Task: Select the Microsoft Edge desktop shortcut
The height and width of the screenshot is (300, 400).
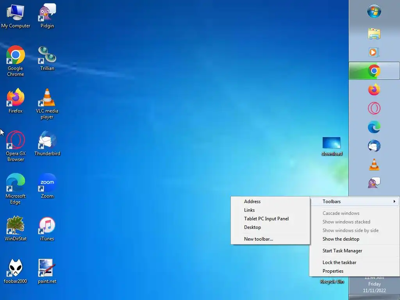Action: pyautogui.click(x=16, y=189)
